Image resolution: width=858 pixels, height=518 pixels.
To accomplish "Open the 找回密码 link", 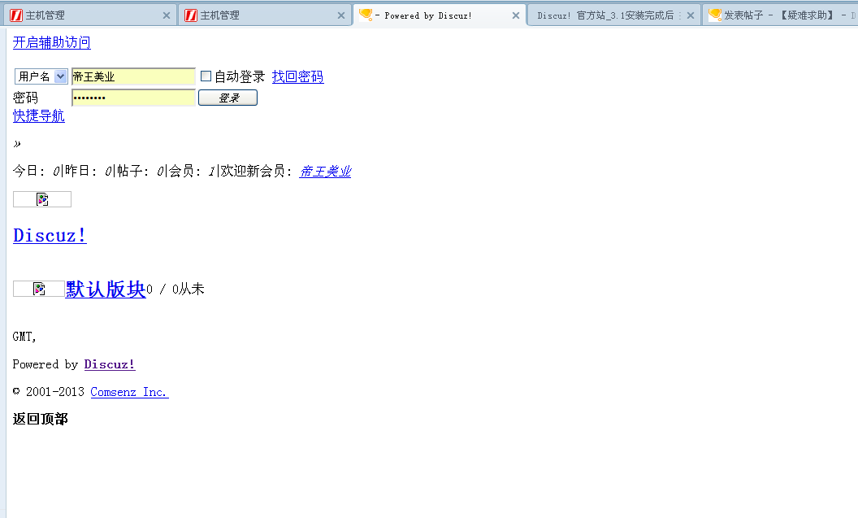I will click(x=297, y=76).
